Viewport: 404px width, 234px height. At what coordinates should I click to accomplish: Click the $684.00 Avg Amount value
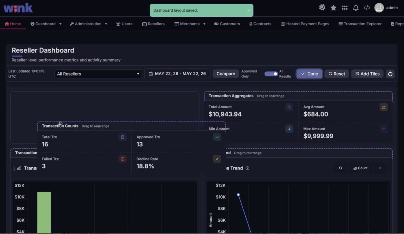316,114
